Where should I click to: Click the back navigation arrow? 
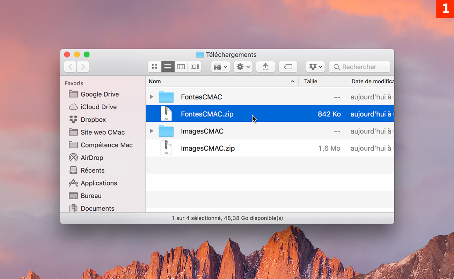coord(70,66)
